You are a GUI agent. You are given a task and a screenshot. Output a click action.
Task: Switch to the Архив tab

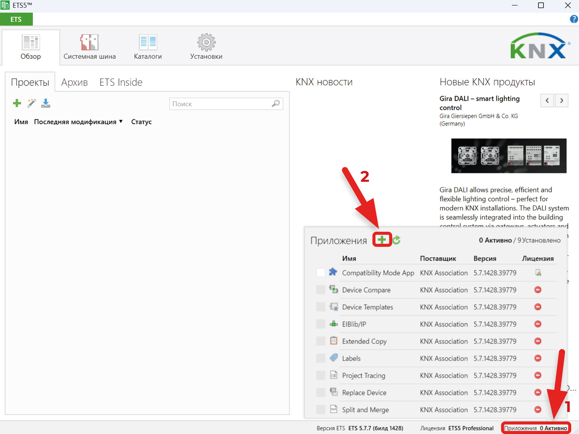74,82
